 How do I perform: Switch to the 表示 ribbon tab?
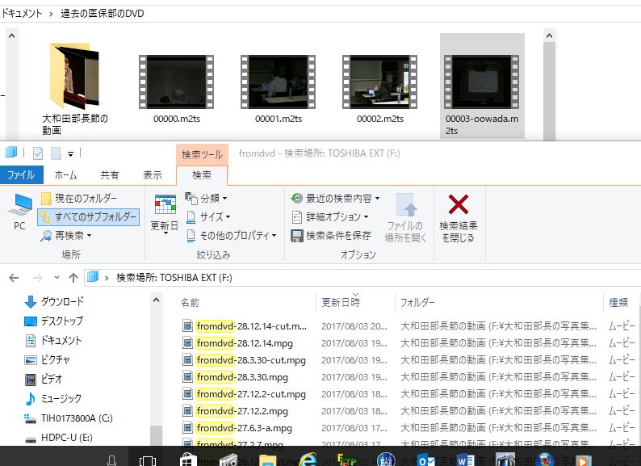[153, 175]
